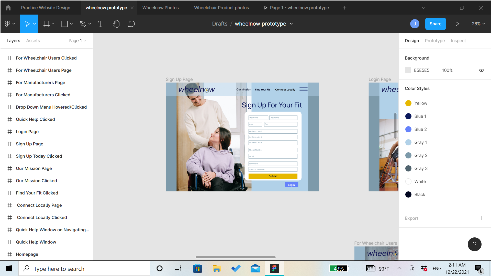The height and width of the screenshot is (276, 491).
Task: Select the Rectangle shape tool
Action: (64, 24)
